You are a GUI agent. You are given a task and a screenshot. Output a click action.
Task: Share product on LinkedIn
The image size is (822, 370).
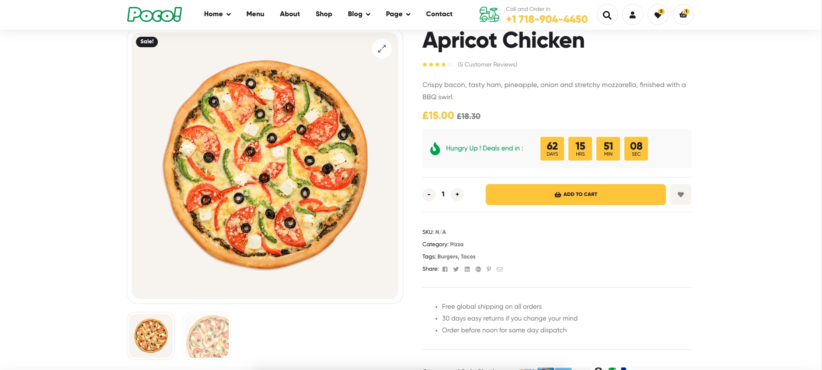467,269
